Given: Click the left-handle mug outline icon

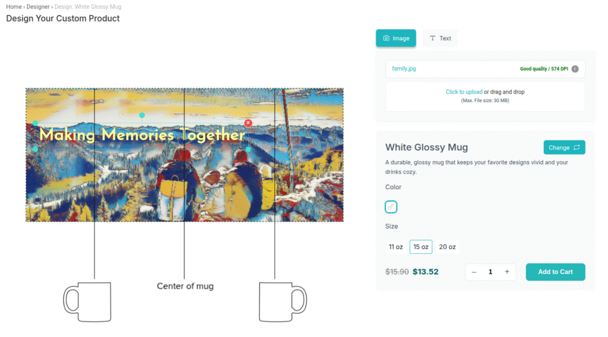Looking at the screenshot, I should [x=88, y=302].
